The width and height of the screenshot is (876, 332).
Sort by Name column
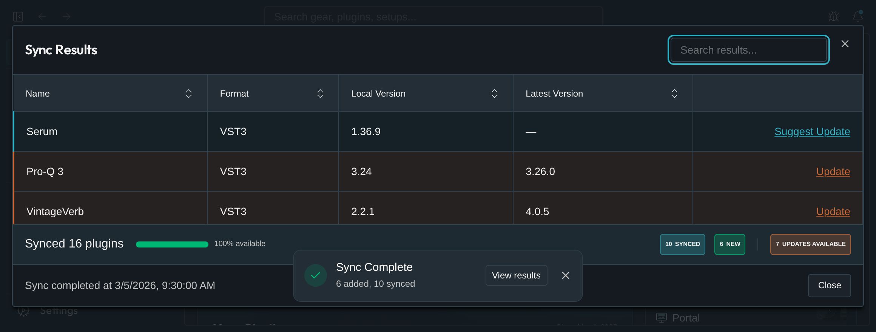click(x=188, y=94)
